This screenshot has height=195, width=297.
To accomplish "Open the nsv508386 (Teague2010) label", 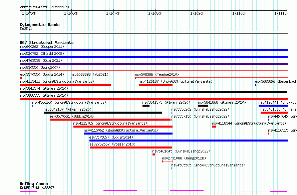I will (x=157, y=74).
